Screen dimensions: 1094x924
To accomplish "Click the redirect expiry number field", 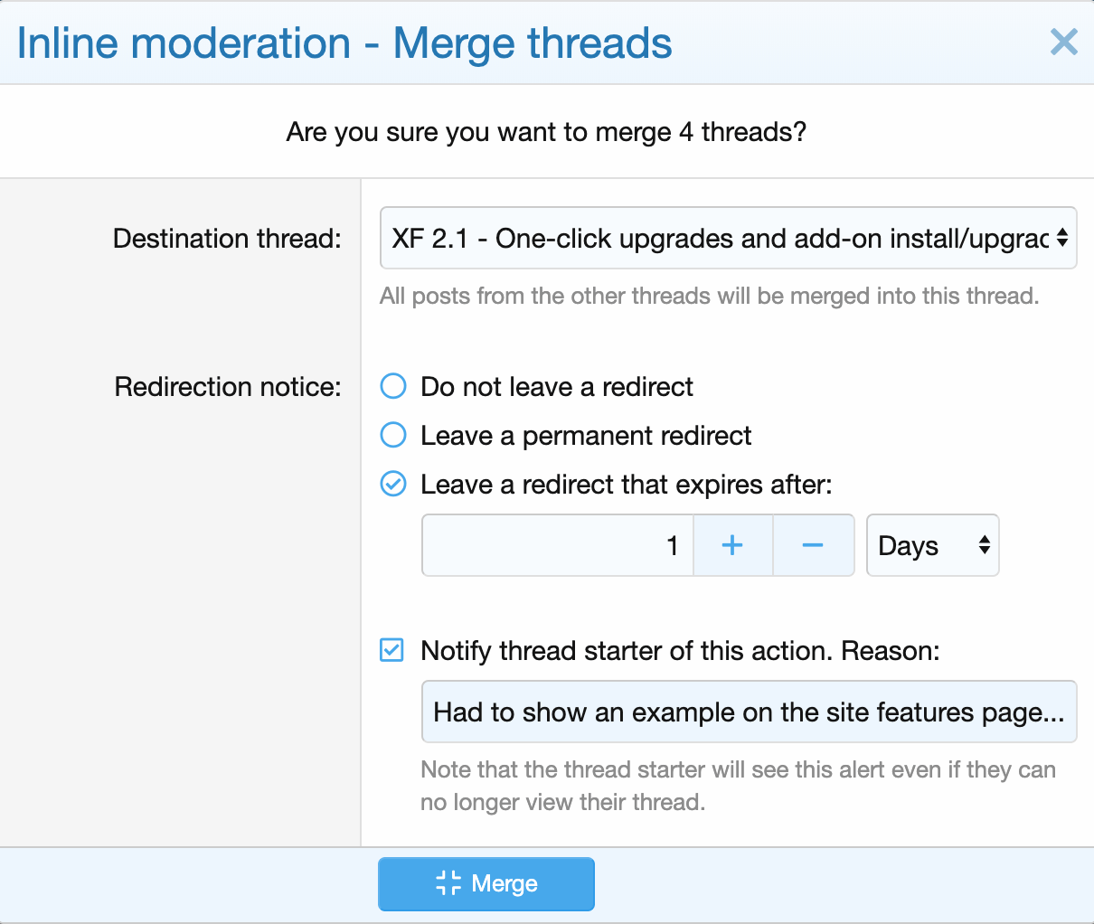I will point(557,545).
